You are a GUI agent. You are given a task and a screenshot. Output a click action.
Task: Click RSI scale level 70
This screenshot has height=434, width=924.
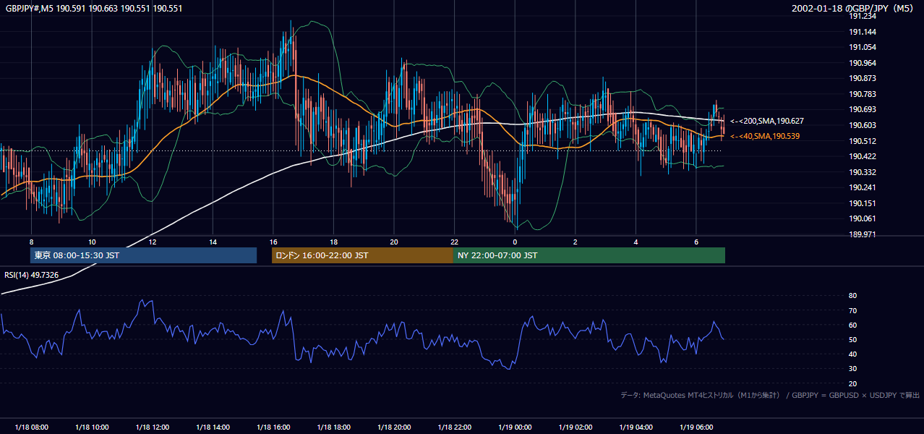[853, 310]
